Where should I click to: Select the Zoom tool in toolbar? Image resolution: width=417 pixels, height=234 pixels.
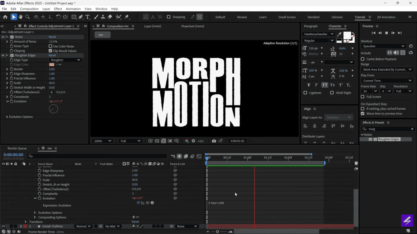click(27, 17)
